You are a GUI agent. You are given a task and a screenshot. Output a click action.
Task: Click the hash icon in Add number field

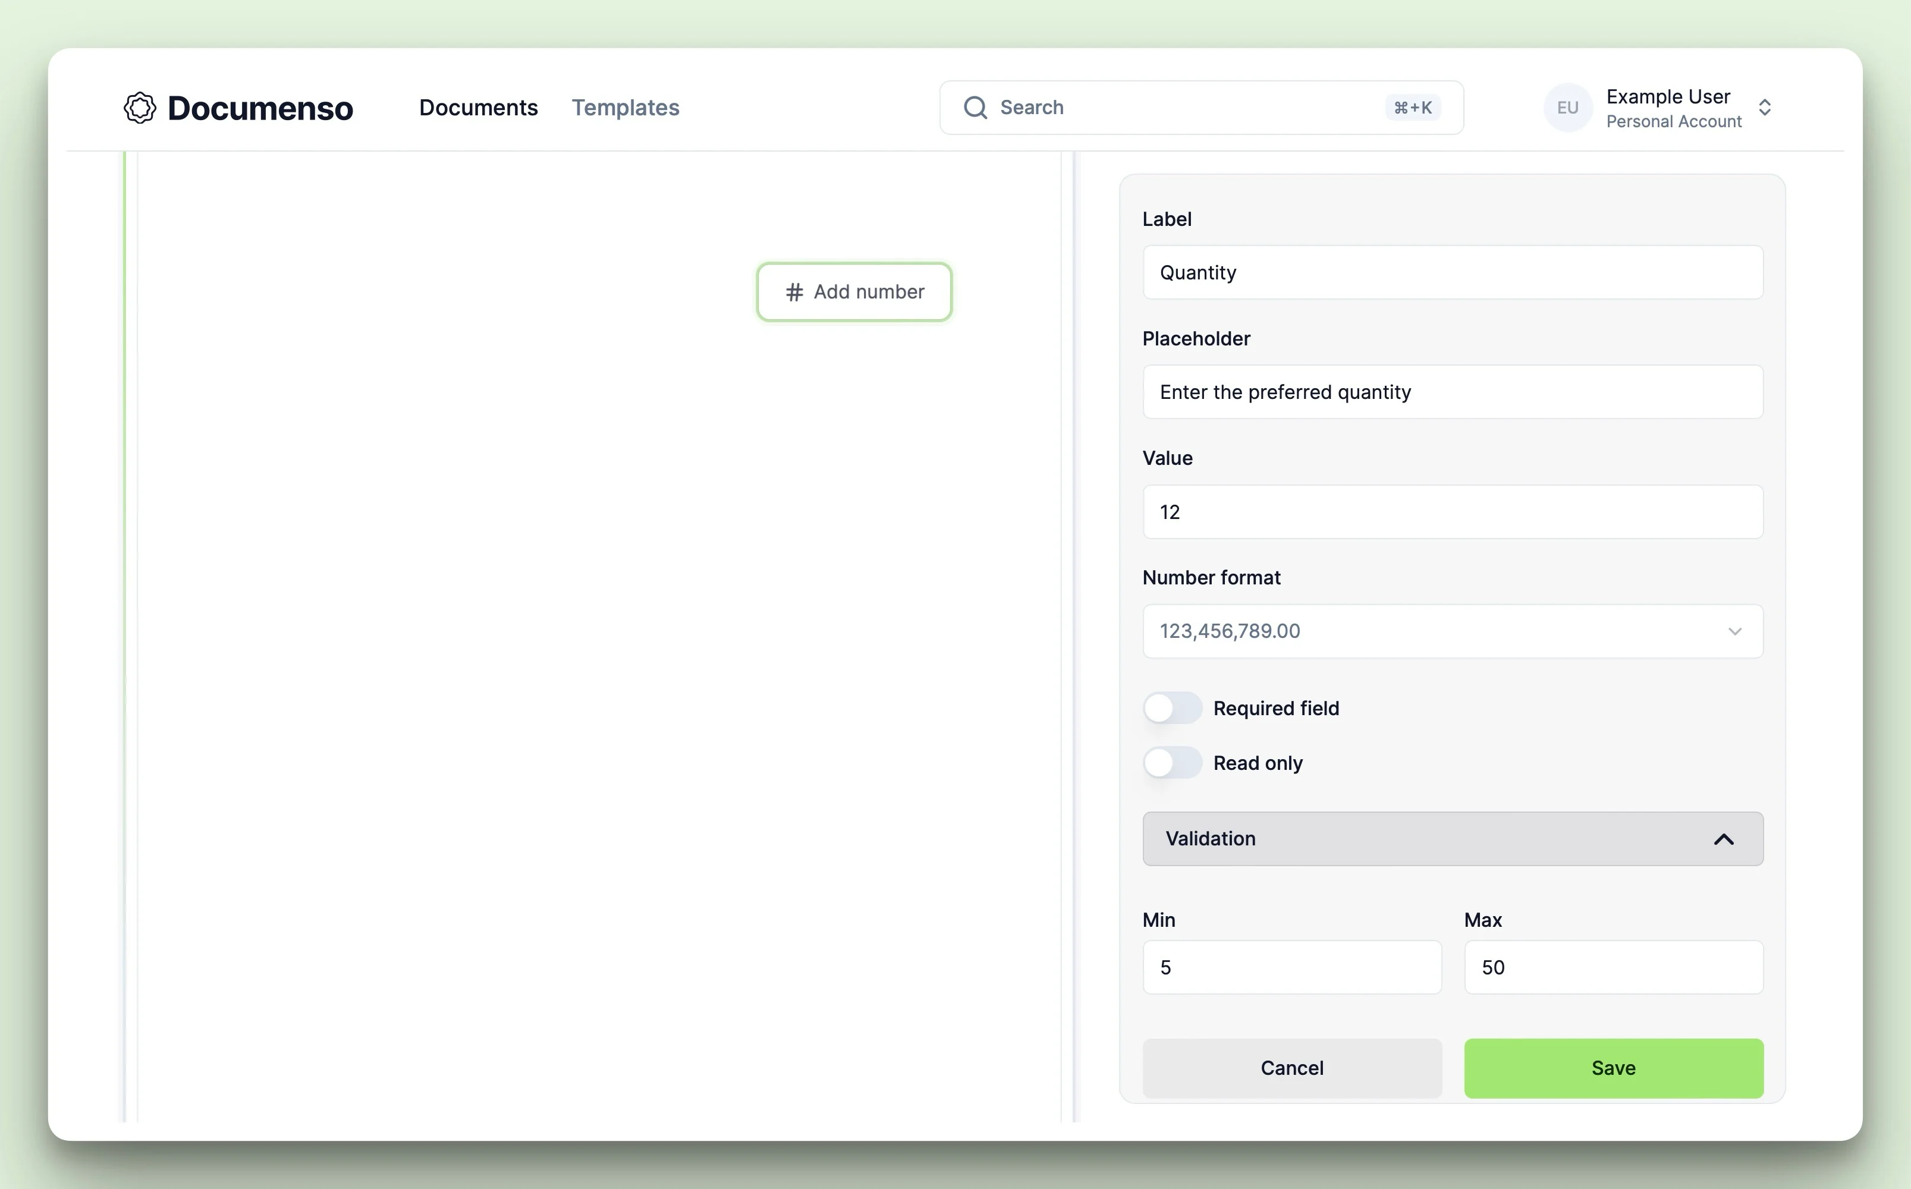794,292
